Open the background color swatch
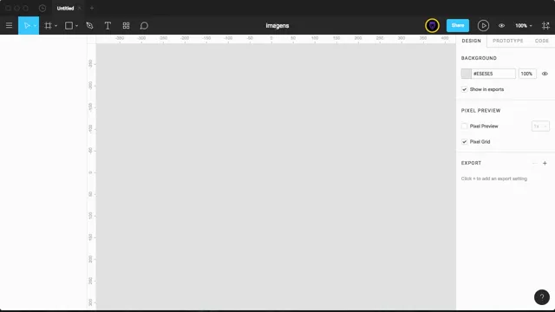Viewport: 555px width, 312px height. [467, 74]
